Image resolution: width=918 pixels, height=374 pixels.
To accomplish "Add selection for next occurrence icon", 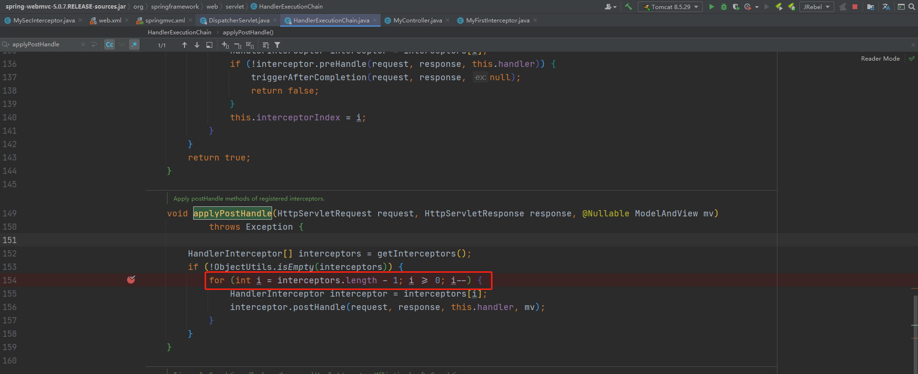I will click(x=226, y=45).
